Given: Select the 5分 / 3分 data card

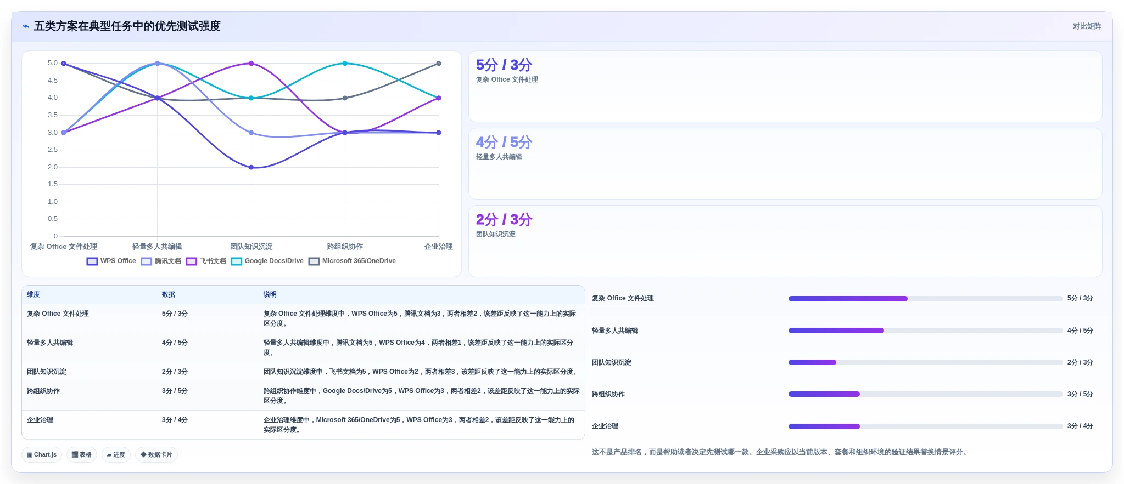Looking at the screenshot, I should pos(785,87).
